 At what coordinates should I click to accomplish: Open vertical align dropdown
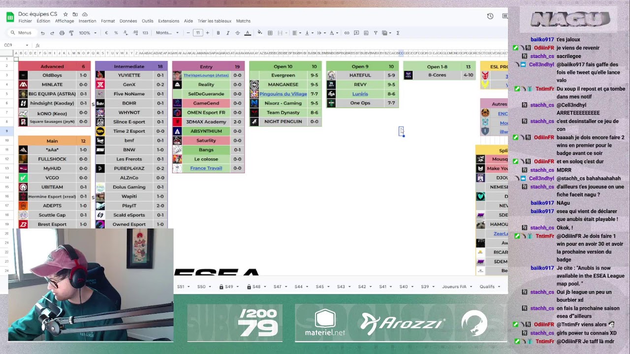click(309, 33)
